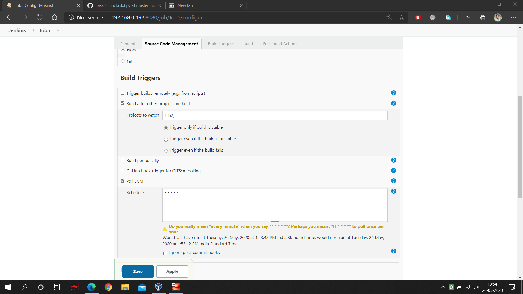This screenshot has width=523, height=294.
Task: Click the browser refresh icon
Action: [x=39, y=17]
